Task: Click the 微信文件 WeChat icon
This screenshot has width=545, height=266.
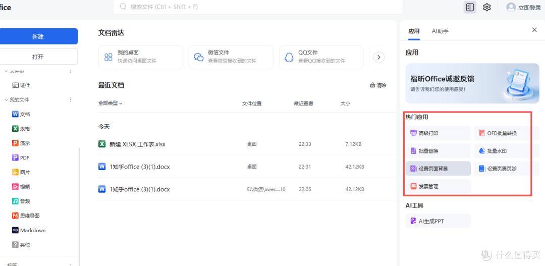Action: 198,58
